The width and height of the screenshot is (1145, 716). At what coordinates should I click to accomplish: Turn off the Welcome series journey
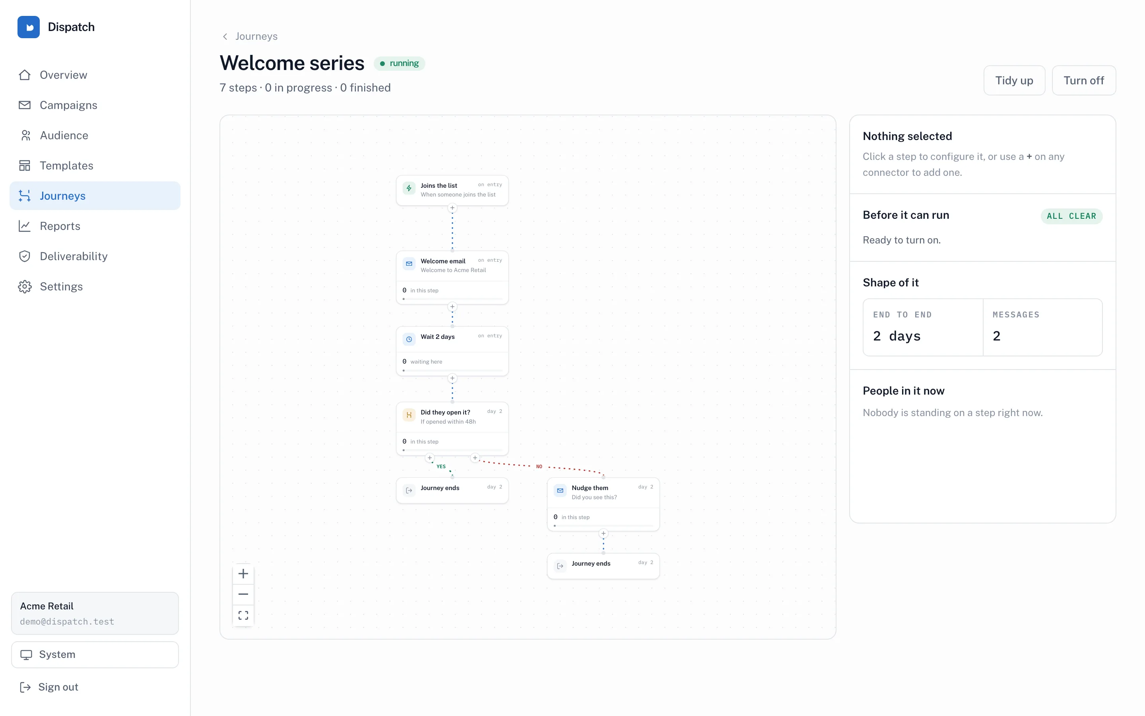click(1083, 80)
